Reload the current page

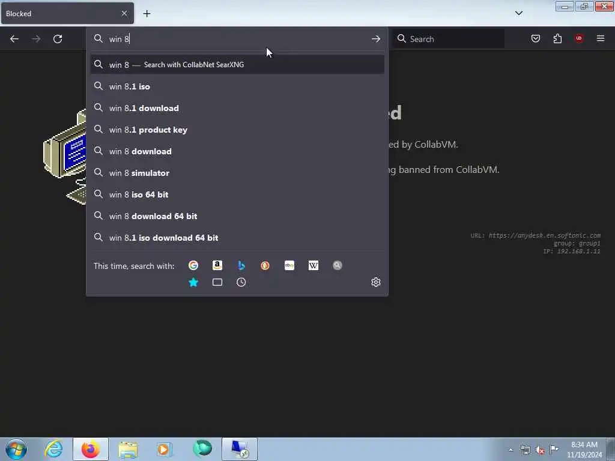(58, 39)
